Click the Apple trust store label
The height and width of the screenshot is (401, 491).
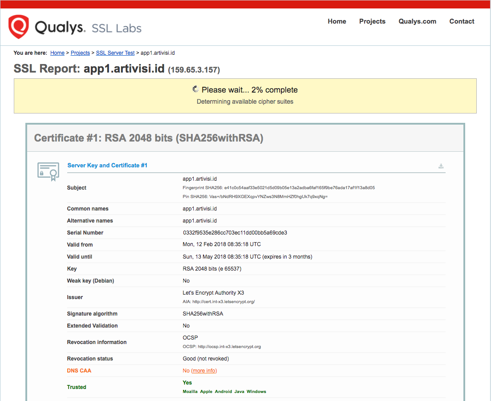coord(206,392)
